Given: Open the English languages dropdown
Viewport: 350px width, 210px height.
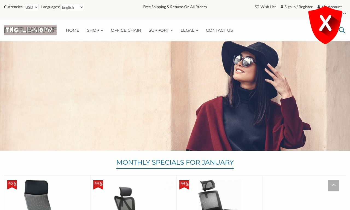Looking at the screenshot, I should click(x=72, y=7).
